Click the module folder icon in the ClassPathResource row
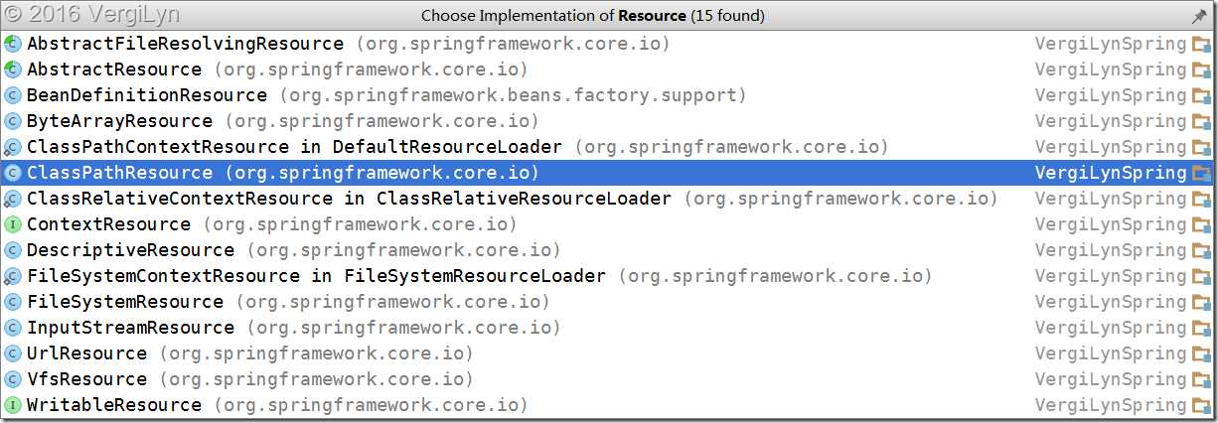 click(1202, 173)
